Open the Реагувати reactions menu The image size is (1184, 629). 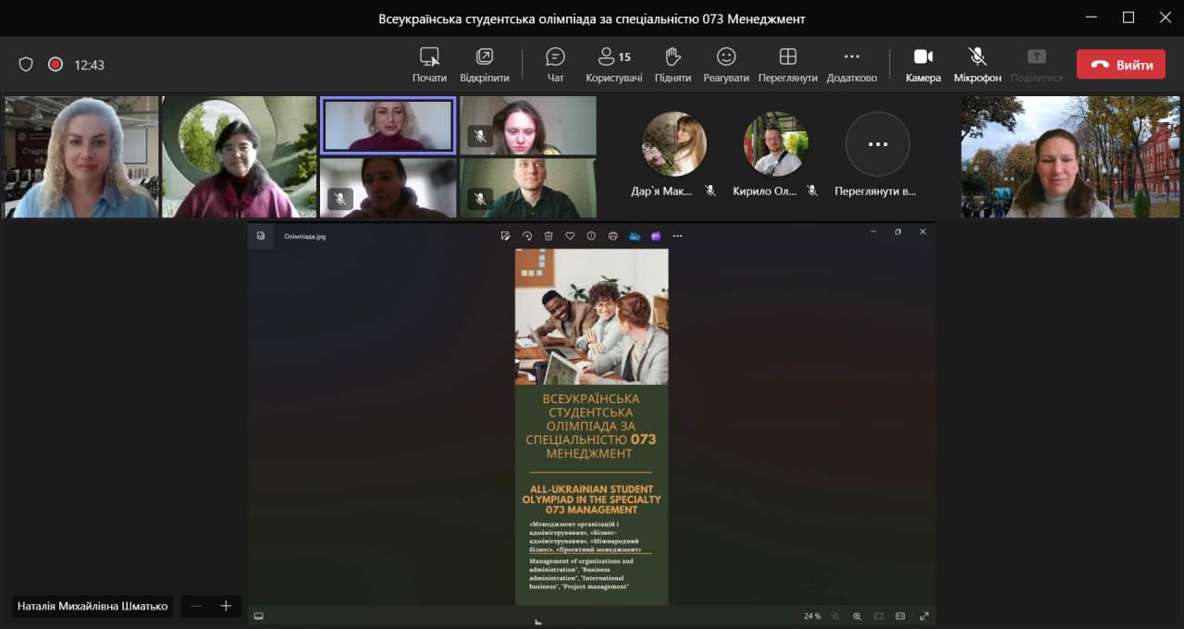tap(726, 65)
